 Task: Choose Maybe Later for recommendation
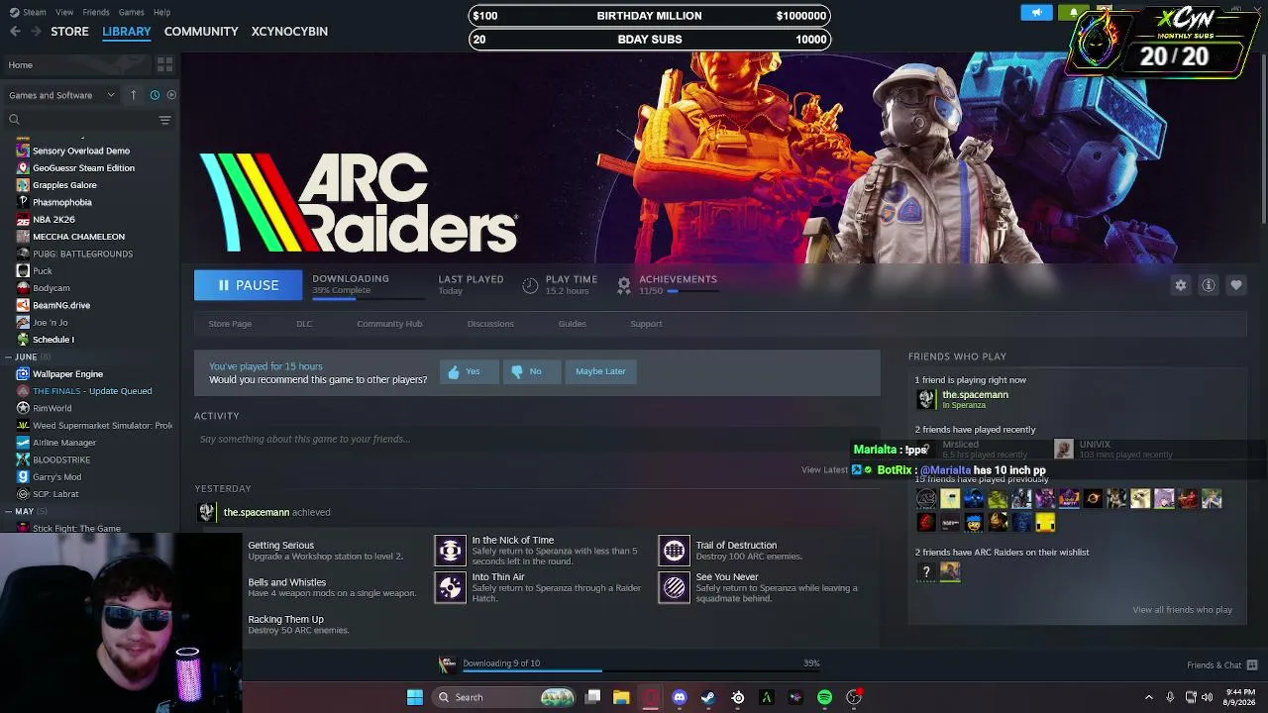(x=600, y=371)
